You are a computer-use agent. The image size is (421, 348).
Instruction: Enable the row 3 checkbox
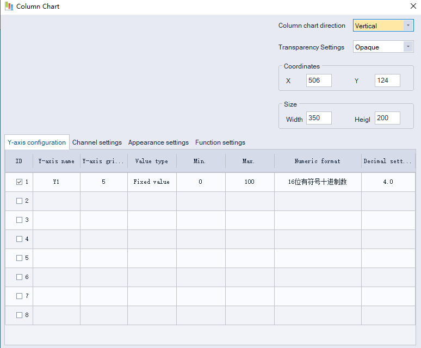[x=20, y=220]
